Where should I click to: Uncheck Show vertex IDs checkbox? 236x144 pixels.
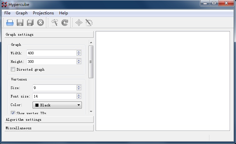[13, 113]
